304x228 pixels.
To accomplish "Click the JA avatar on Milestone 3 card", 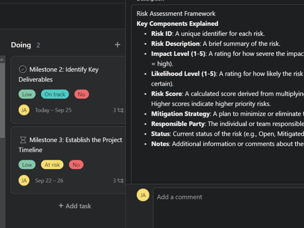I will (24, 180).
